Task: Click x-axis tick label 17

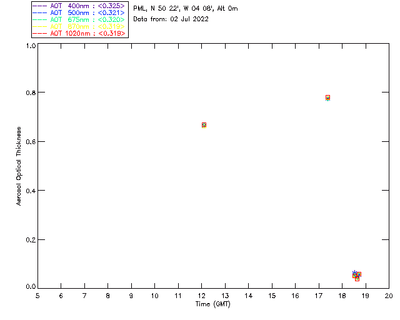Action: coord(319,296)
